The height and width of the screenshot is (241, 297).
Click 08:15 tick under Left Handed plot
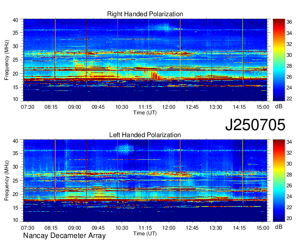pyautogui.click(x=51, y=228)
